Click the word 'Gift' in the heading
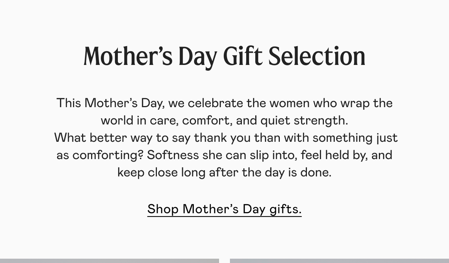Screen dimensions: 449x263 click(243, 57)
